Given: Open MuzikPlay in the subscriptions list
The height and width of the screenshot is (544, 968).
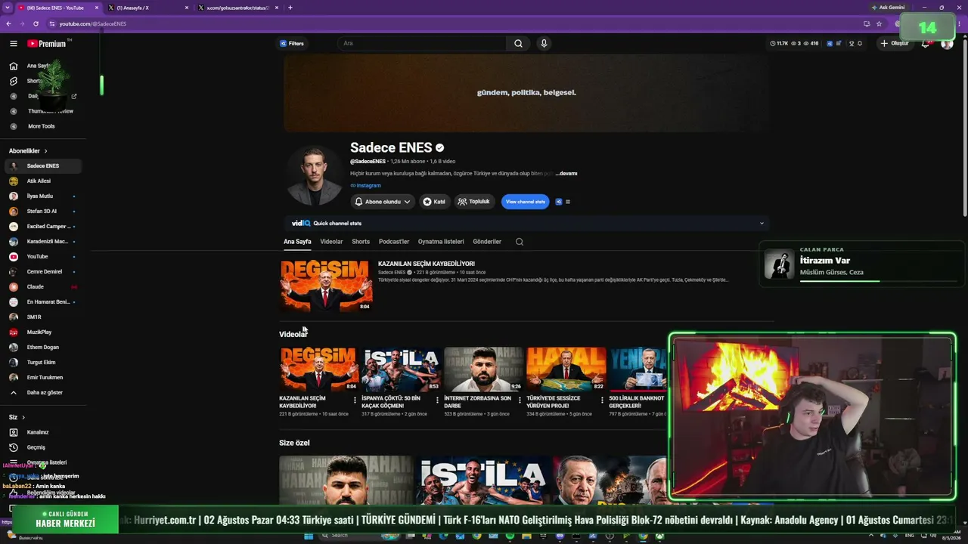Looking at the screenshot, I should pyautogui.click(x=43, y=332).
